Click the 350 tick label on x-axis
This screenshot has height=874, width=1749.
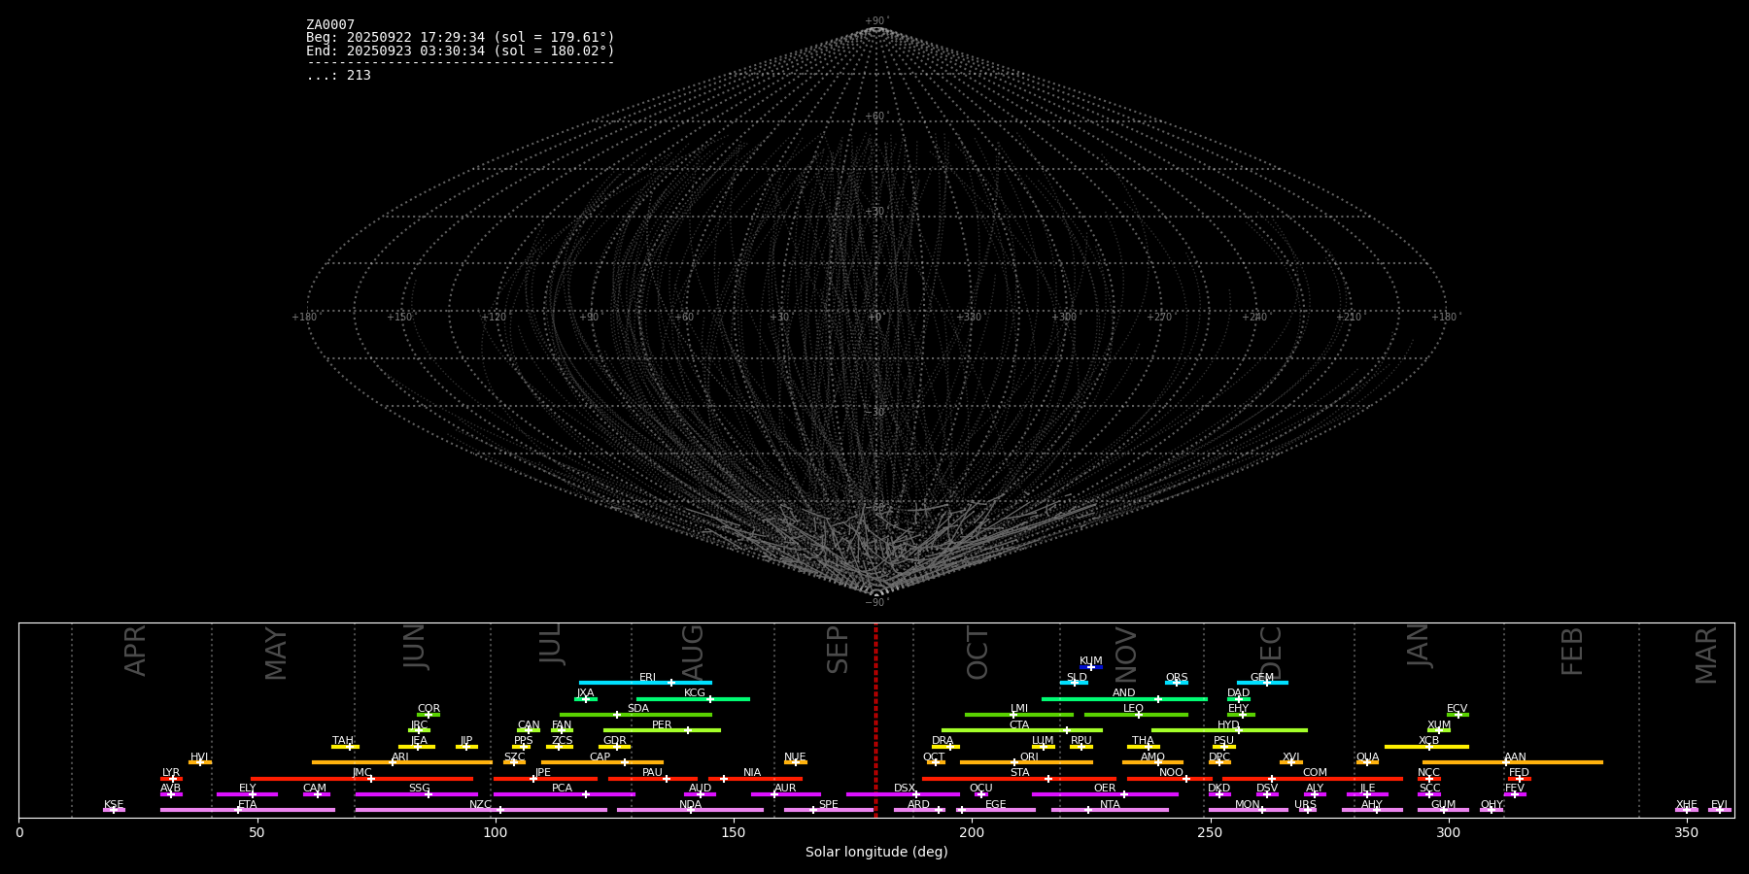[1687, 832]
